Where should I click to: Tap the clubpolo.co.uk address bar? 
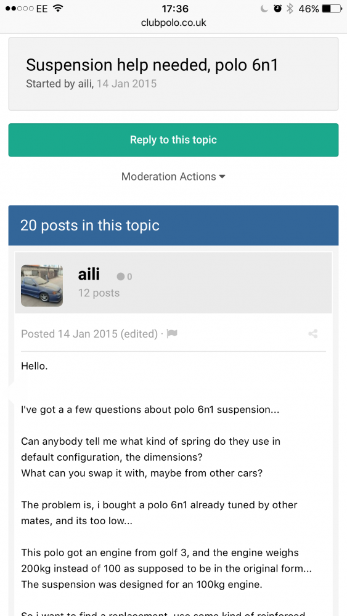point(173,23)
